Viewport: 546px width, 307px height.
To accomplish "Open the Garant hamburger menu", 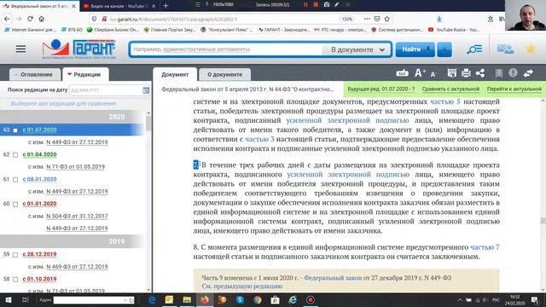I will click(20, 49).
